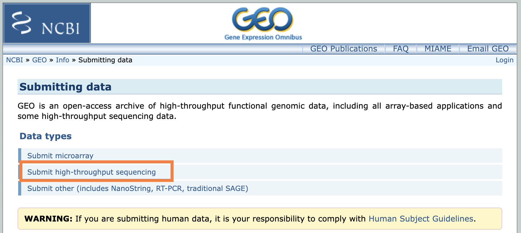
Task: Select Email GEO in the navigation bar
Action: pos(488,49)
